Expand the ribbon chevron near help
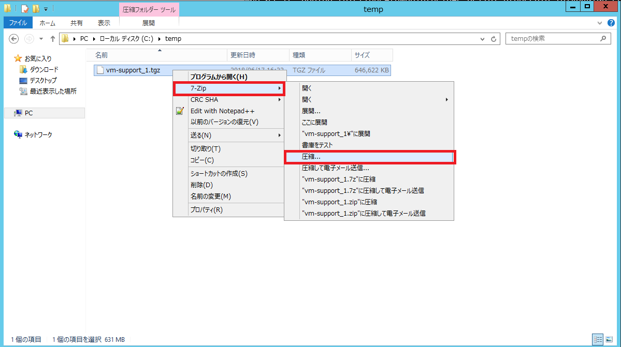The width and height of the screenshot is (621, 347). pos(600,23)
